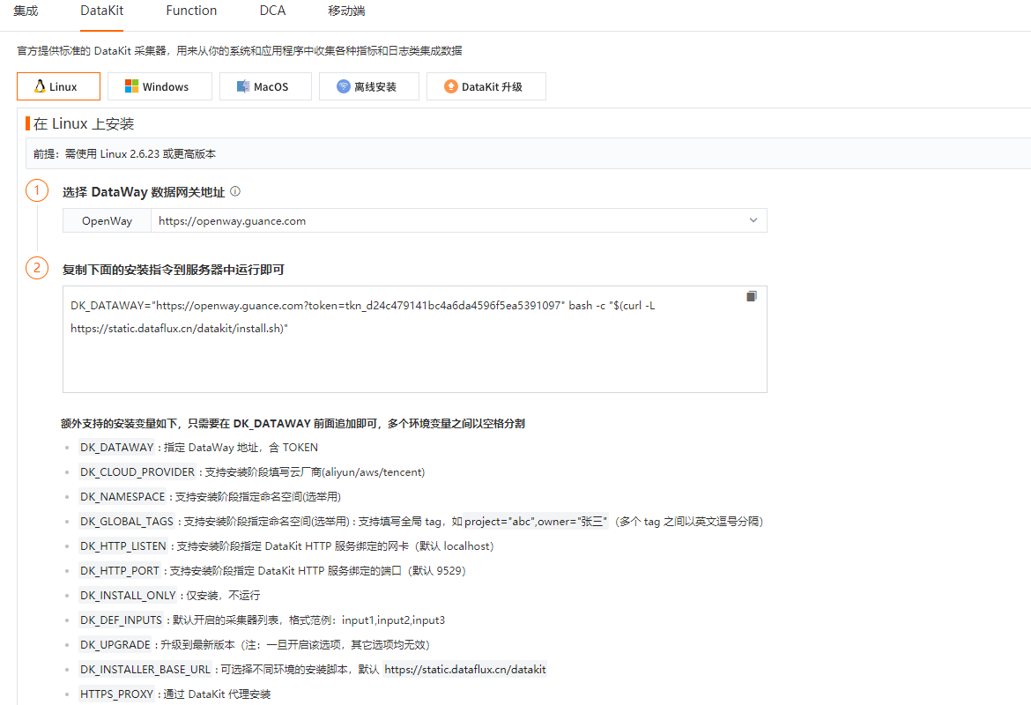1031x705 pixels.
Task: Expand the OpenWay address dropdown arrow
Action: coord(753,220)
